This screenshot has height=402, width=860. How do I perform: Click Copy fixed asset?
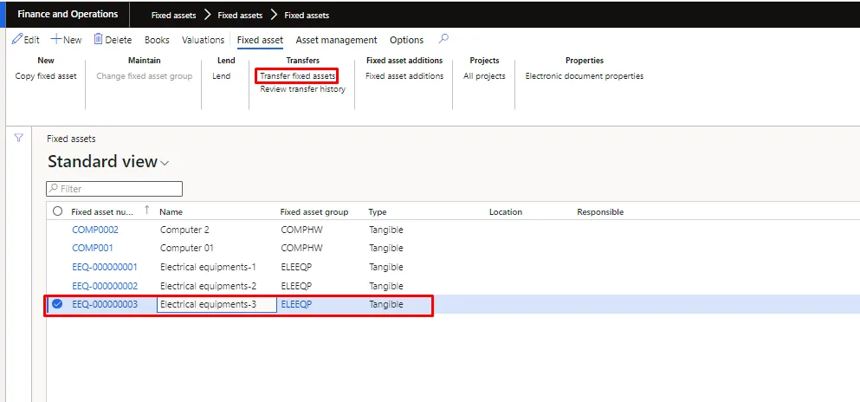pyautogui.click(x=46, y=76)
